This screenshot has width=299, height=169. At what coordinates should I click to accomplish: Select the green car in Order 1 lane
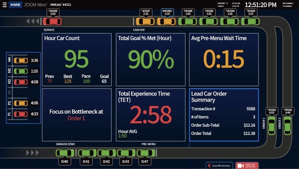(272, 125)
